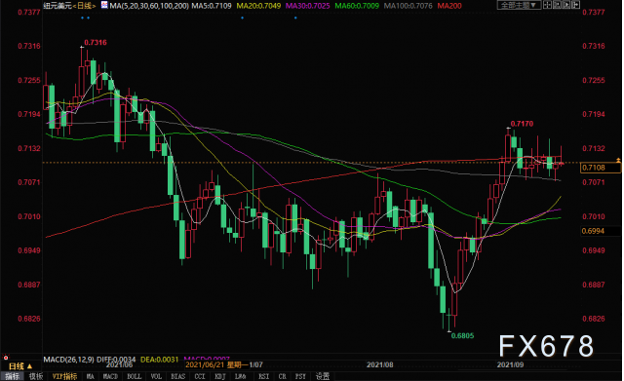Open the 设置 settings button

[x=323, y=376]
